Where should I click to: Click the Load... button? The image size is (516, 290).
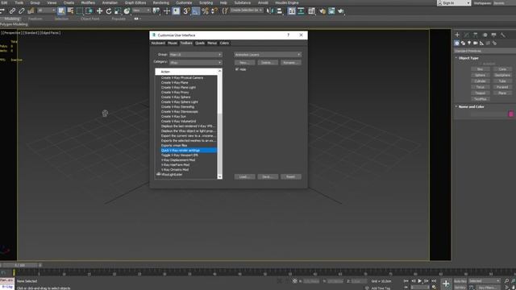pos(244,177)
